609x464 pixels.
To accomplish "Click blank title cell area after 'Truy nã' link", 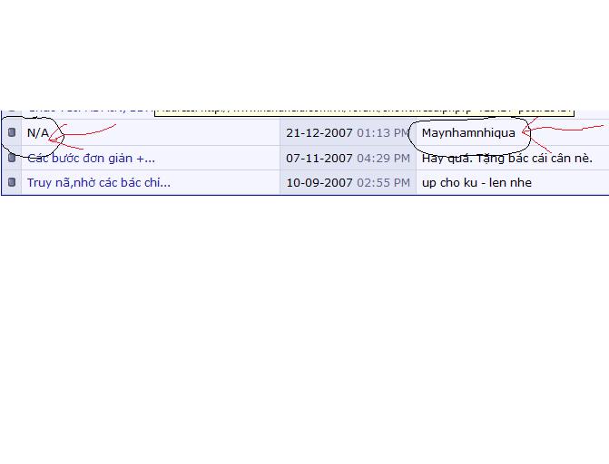I will point(227,182).
